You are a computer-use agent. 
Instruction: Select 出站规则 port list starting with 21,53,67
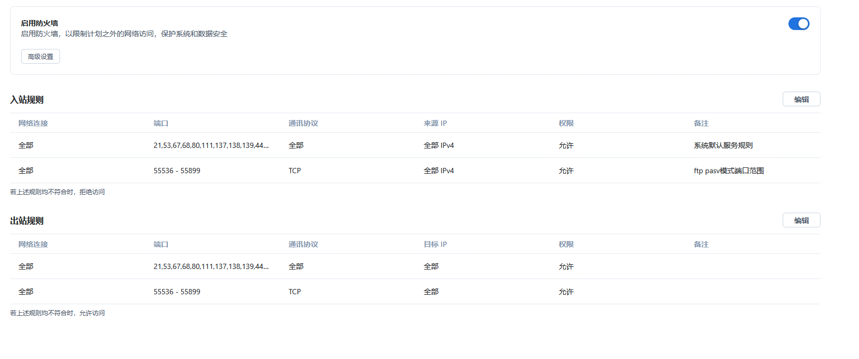211,266
